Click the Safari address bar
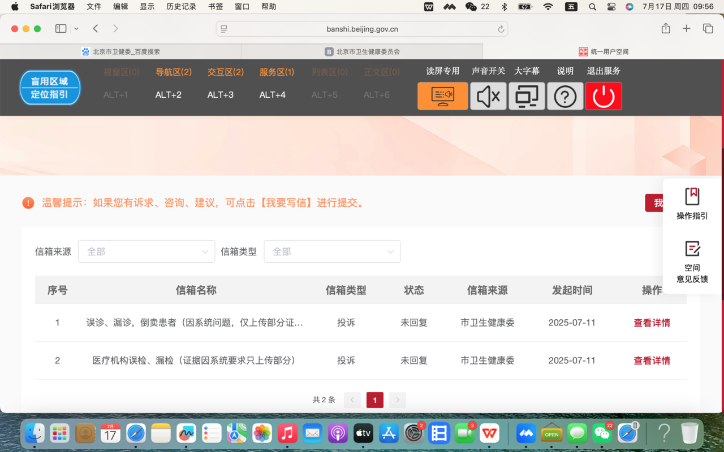Viewport: 724px width, 452px height. (x=362, y=29)
